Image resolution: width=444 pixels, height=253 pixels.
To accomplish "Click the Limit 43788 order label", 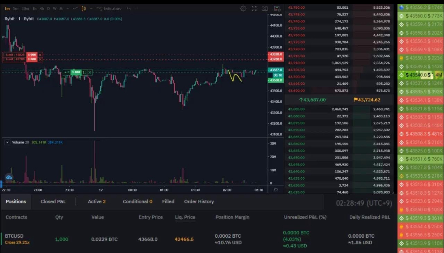I will tap(14, 60).
